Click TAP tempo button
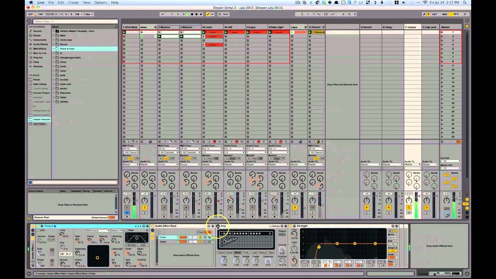 pyautogui.click(x=40, y=14)
